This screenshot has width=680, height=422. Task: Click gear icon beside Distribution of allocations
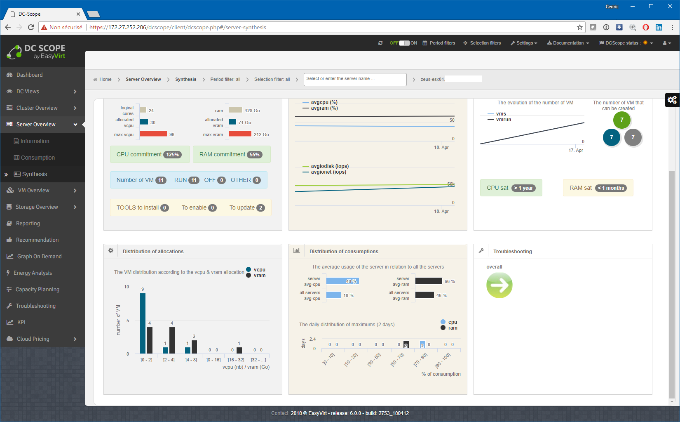(x=111, y=251)
